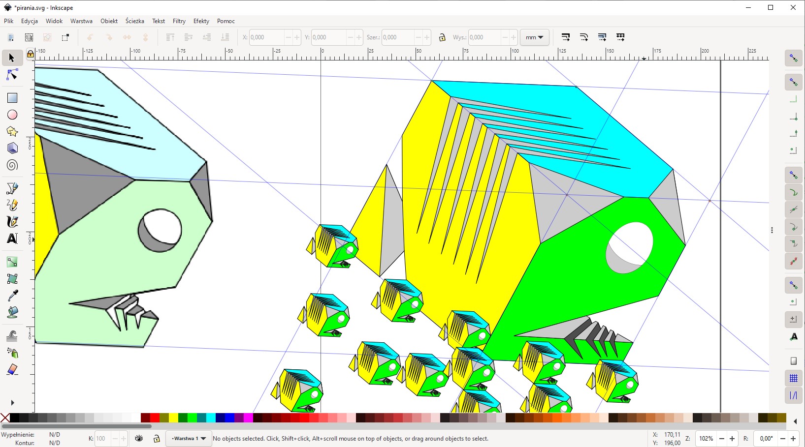The height and width of the screenshot is (447, 805).
Task: Toggle current layer visibility eye
Action: (139, 438)
